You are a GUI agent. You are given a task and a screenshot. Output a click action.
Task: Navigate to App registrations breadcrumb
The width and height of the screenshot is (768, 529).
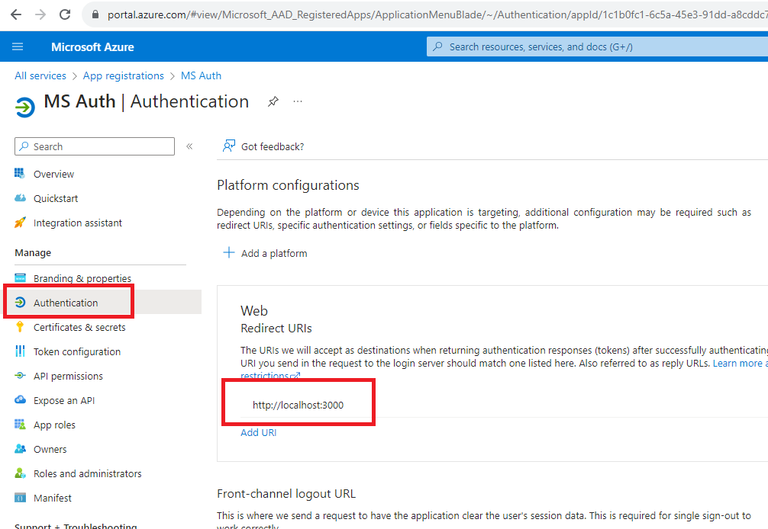pyautogui.click(x=124, y=75)
